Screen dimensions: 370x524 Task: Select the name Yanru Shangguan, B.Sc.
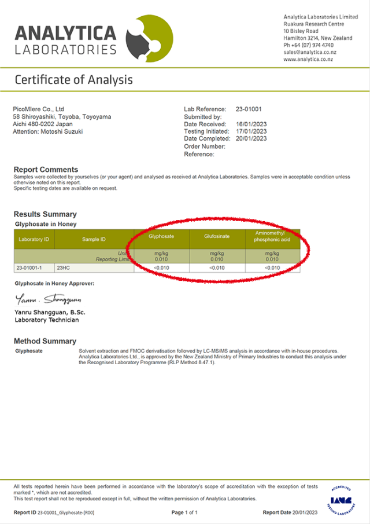pos(50,313)
